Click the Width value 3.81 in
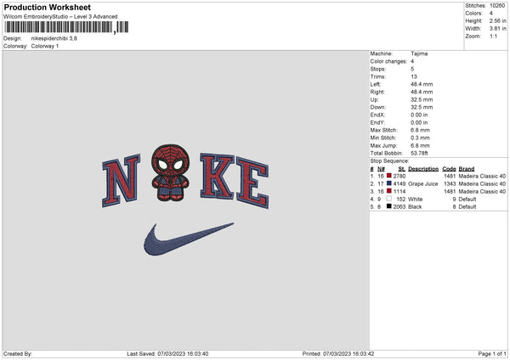 (497, 29)
